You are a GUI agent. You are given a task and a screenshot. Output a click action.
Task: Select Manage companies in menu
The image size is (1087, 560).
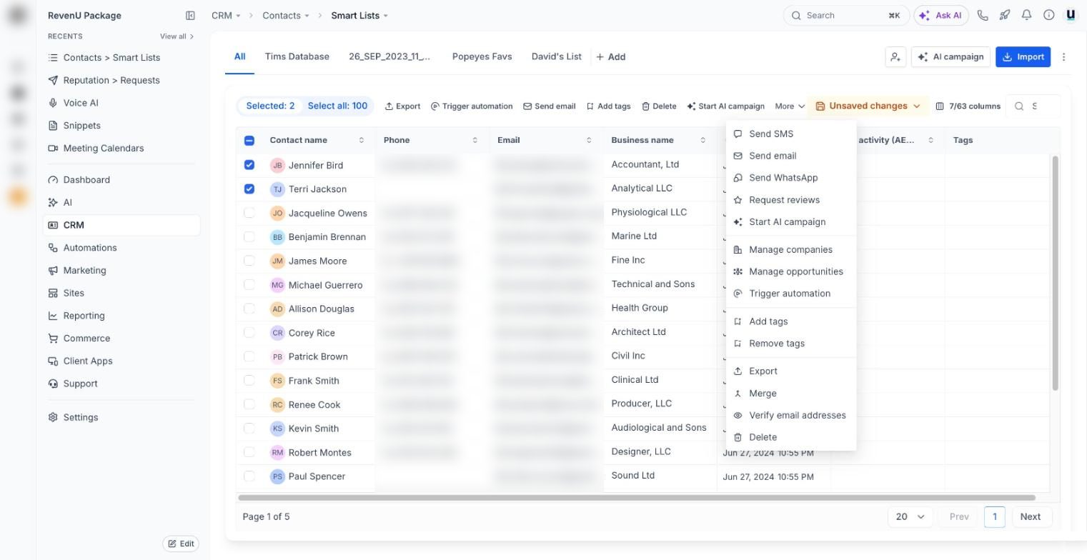(790, 249)
